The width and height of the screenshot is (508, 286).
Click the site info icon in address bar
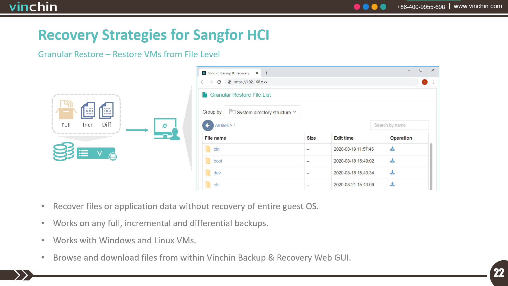coord(229,82)
